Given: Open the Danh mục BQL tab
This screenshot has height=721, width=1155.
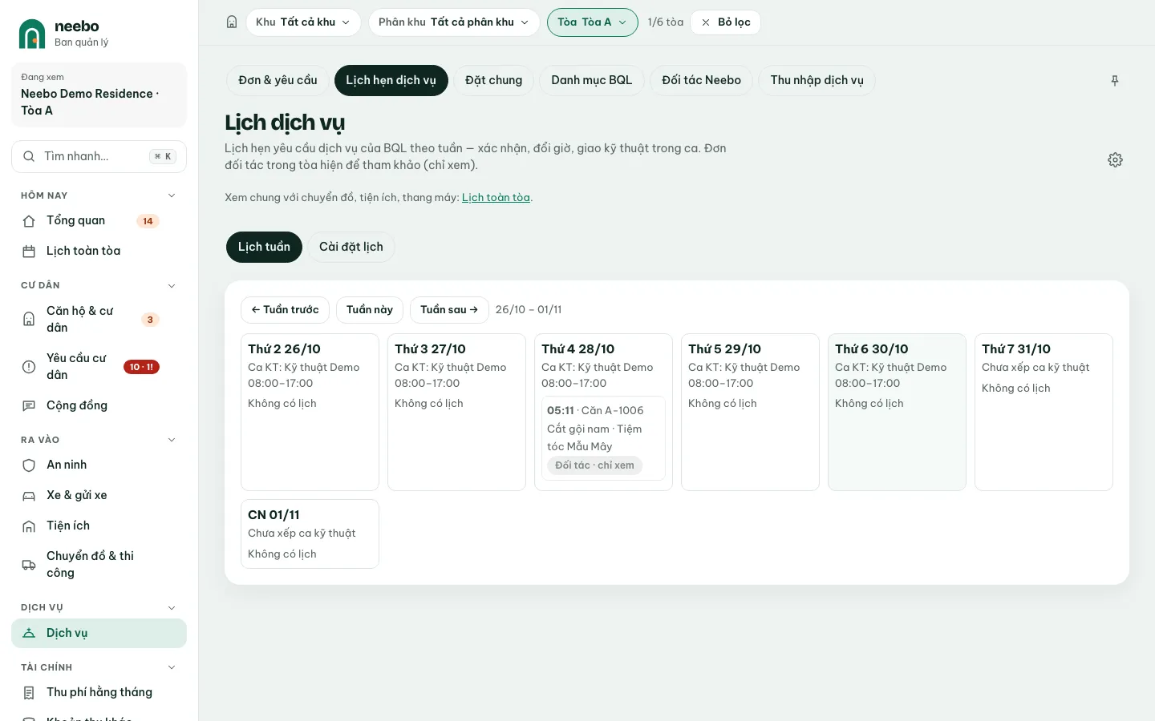Looking at the screenshot, I should pos(592,80).
